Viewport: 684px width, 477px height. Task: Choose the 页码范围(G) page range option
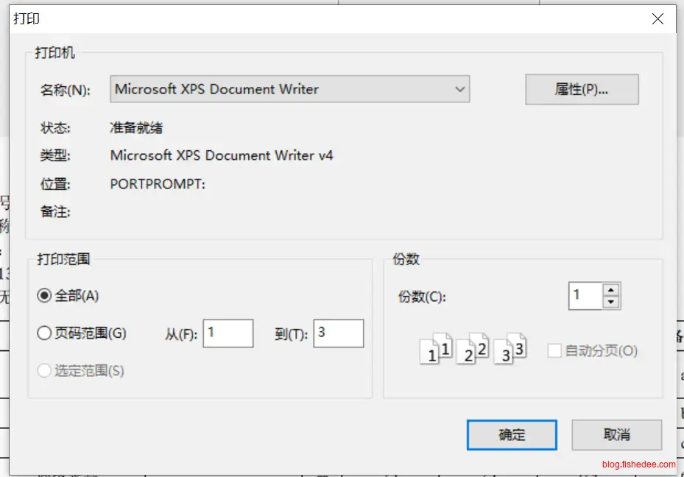(45, 333)
